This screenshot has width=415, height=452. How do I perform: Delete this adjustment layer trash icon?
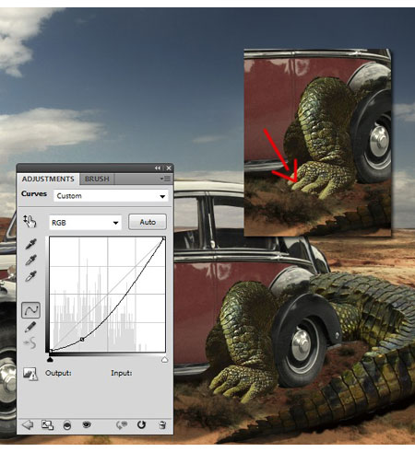(x=162, y=425)
